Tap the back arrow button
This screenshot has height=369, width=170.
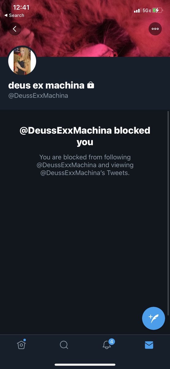(15, 29)
